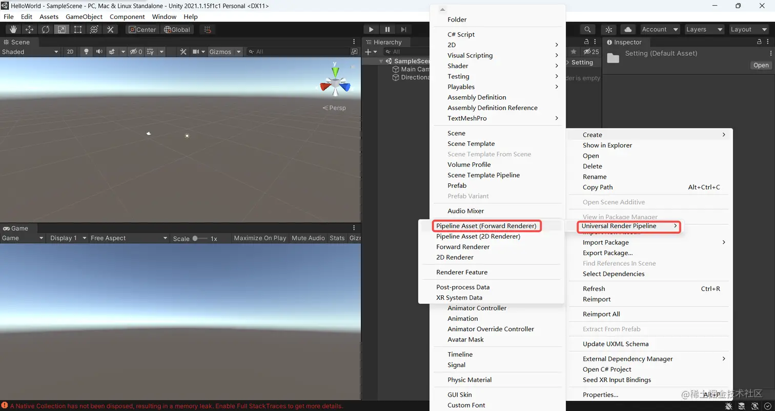Click the Setting folder icon in Inspector

pyautogui.click(x=613, y=57)
